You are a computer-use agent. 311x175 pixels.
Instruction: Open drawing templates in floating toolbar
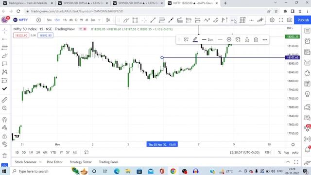pyautogui.click(x=186, y=39)
